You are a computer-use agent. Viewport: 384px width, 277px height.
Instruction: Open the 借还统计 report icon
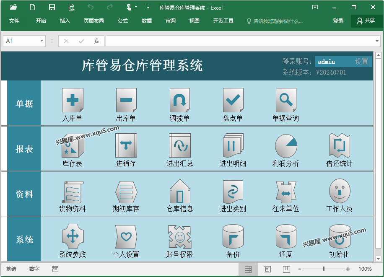[x=340, y=145]
